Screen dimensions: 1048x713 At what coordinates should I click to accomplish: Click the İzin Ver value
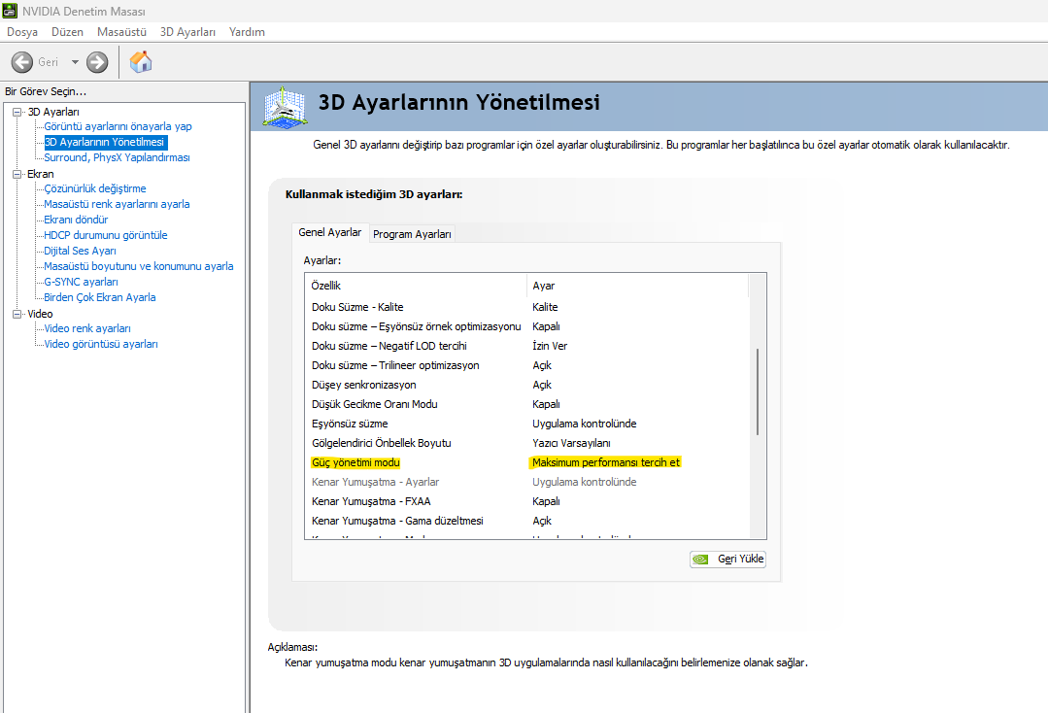pyautogui.click(x=550, y=346)
